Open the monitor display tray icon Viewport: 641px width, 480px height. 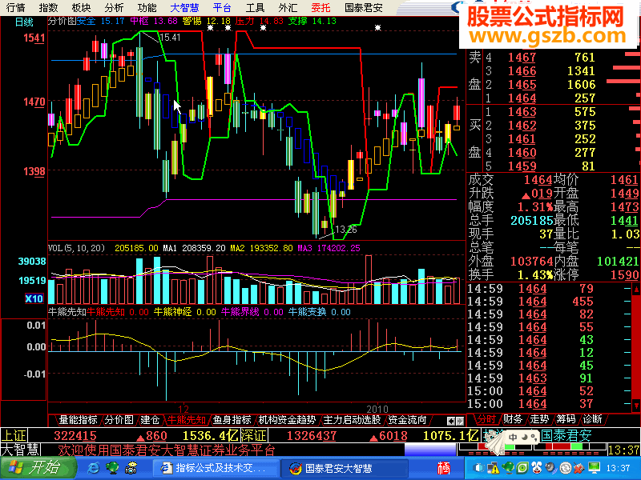[594, 468]
